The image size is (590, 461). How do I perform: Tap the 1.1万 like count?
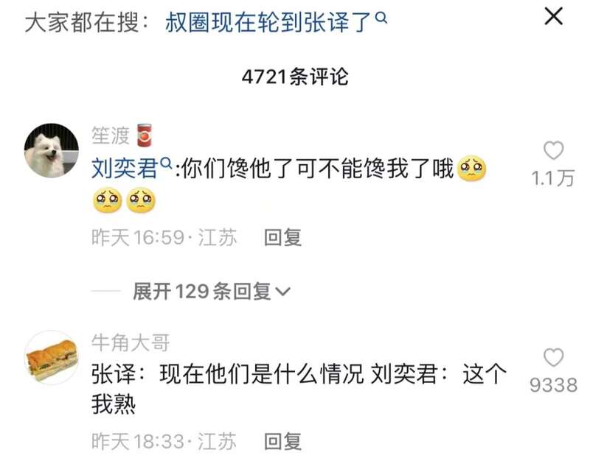(x=553, y=178)
